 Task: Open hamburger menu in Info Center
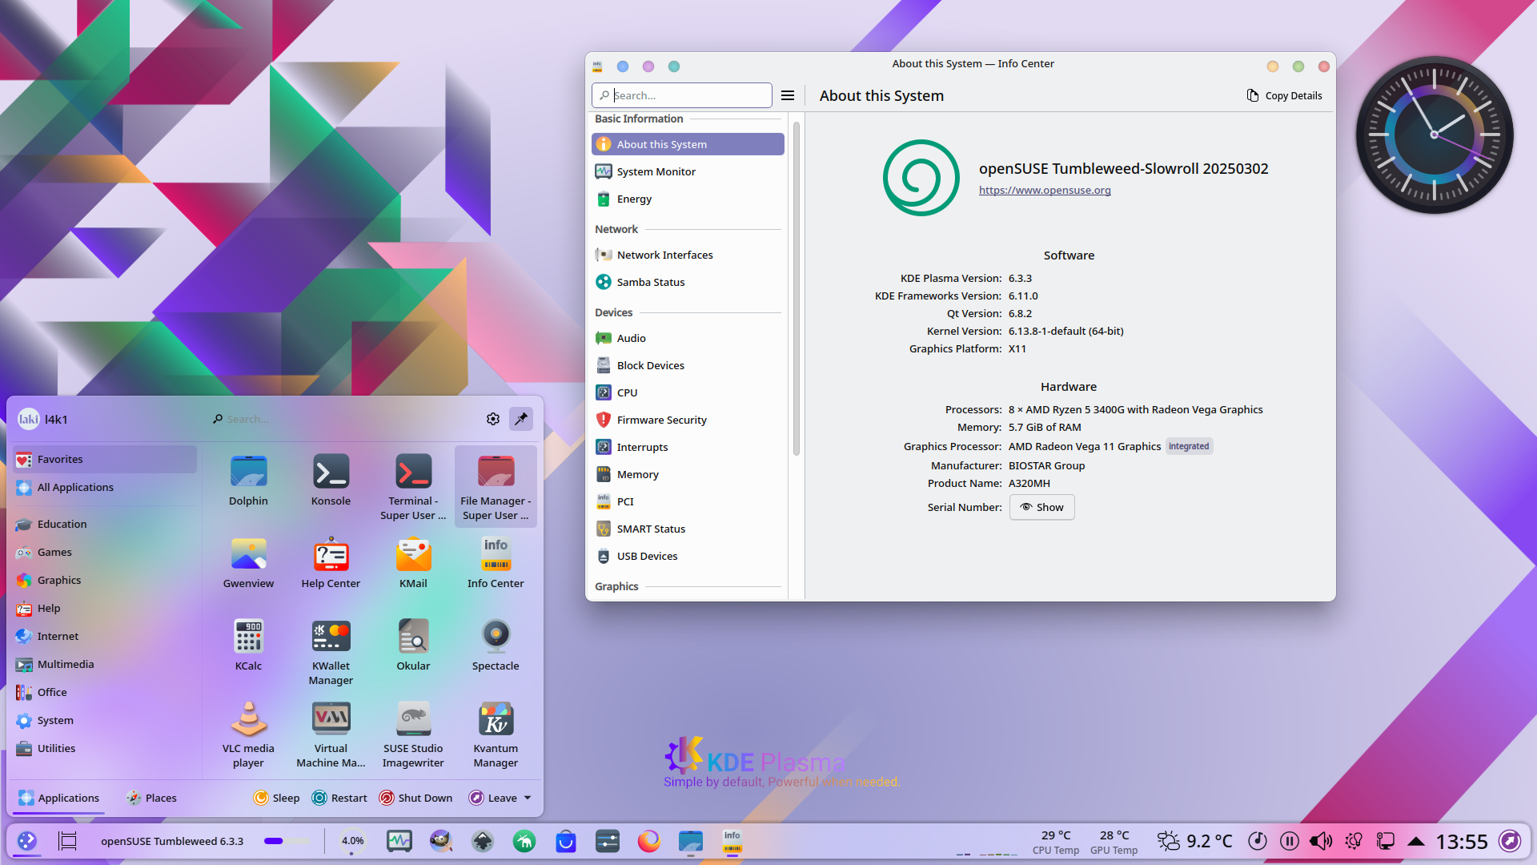coord(788,95)
